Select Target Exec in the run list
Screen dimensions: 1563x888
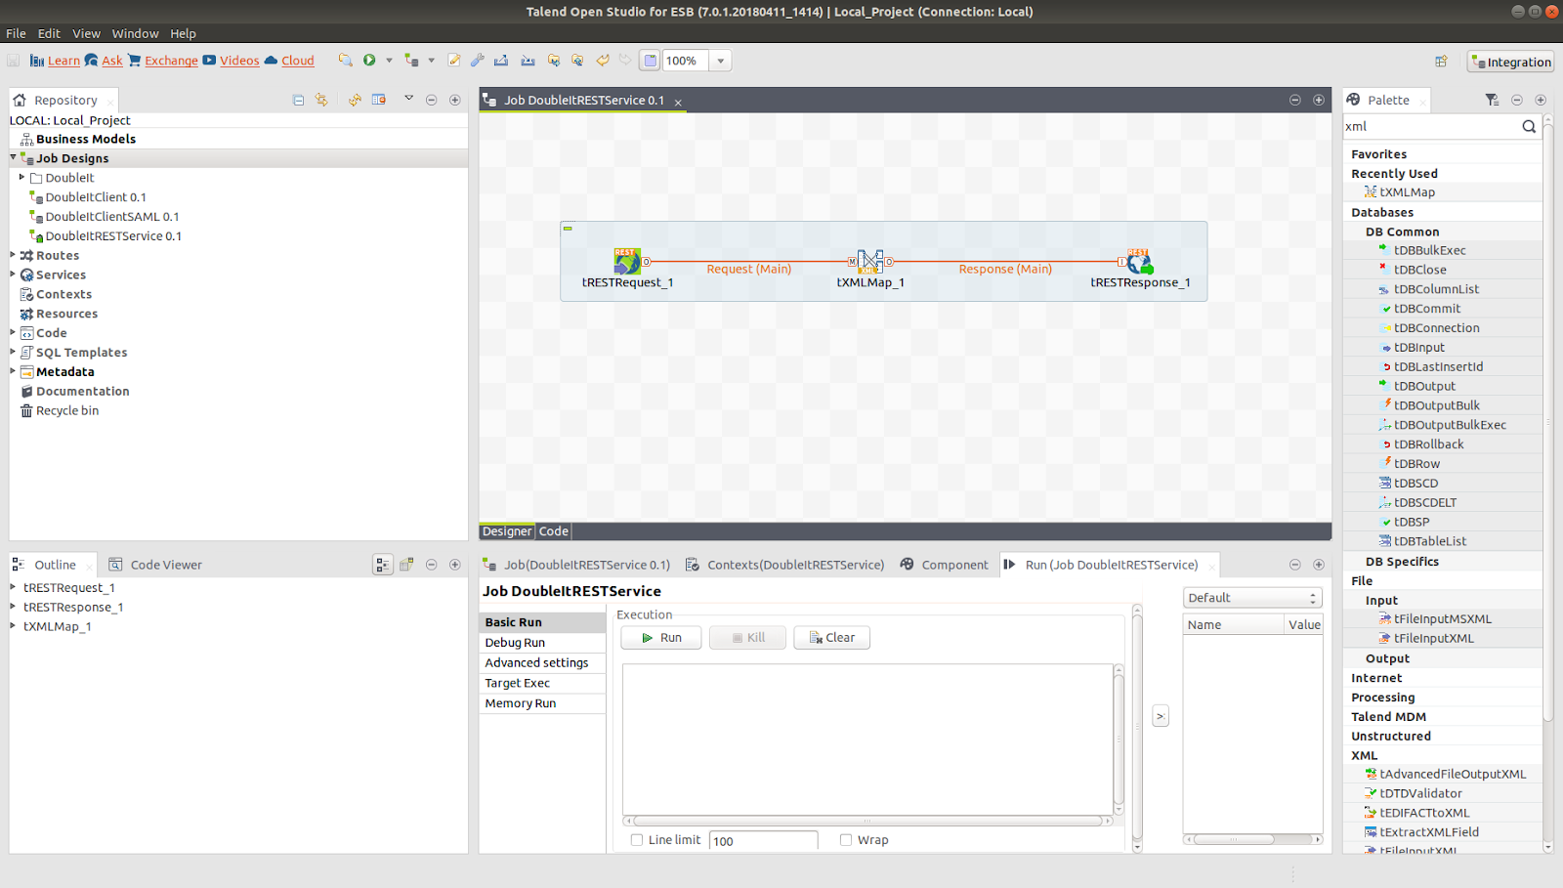542,684
